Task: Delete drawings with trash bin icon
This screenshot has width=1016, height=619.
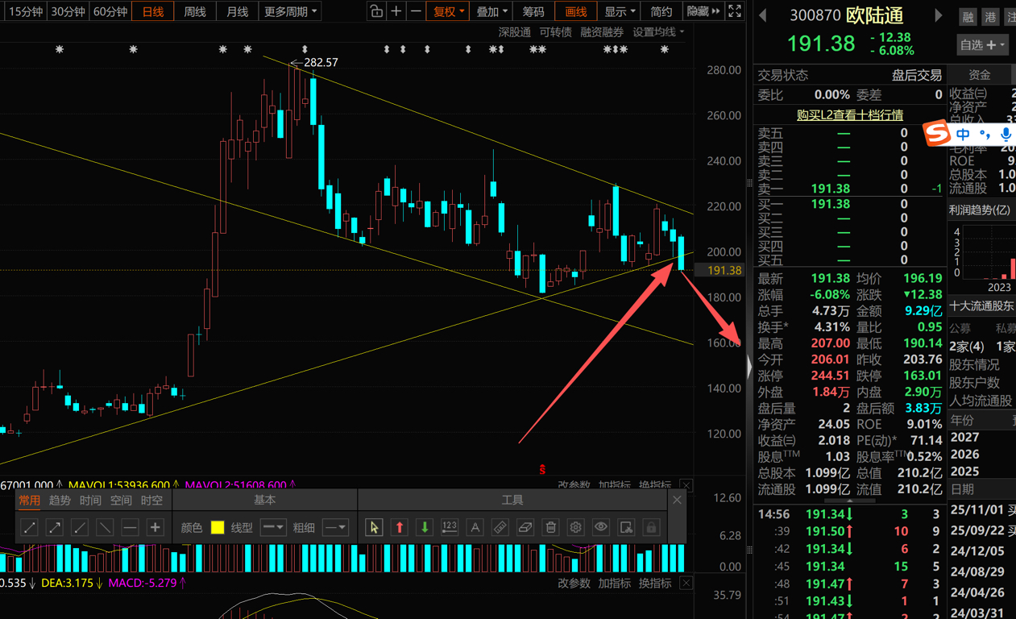Action: [550, 528]
